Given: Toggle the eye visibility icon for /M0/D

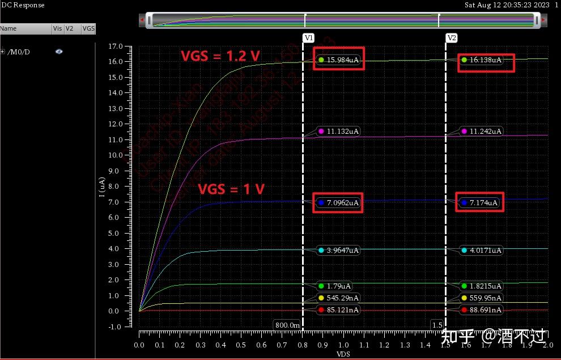Looking at the screenshot, I should [x=58, y=51].
